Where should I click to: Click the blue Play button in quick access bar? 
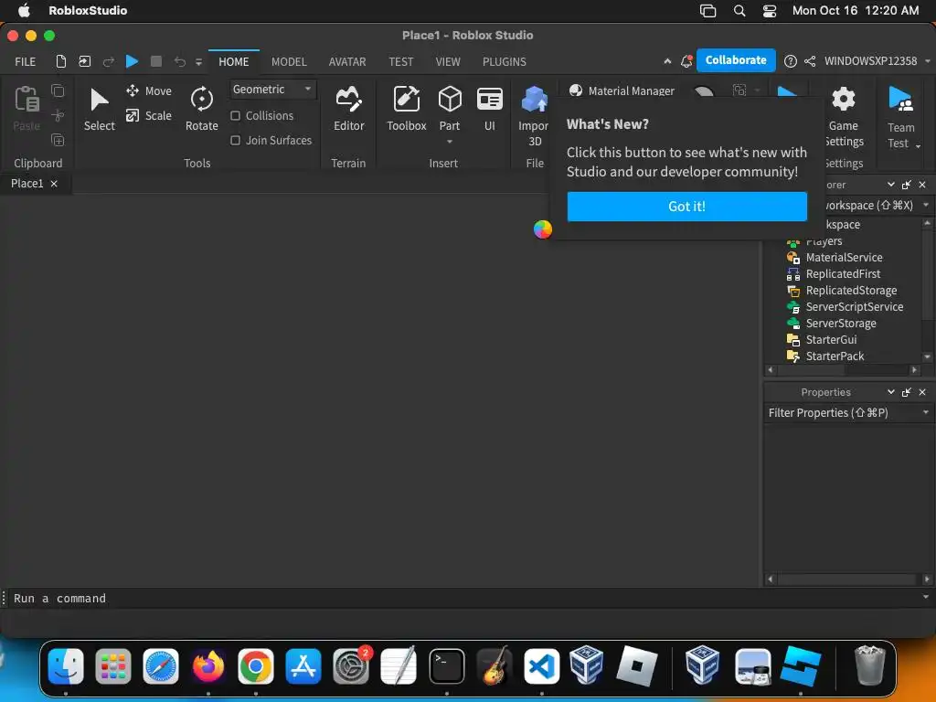[x=132, y=61]
